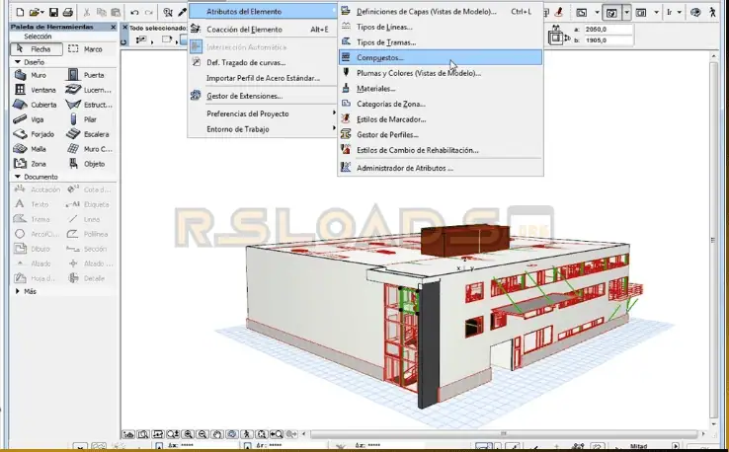Open Definiciones de Capas (Vistas de Modelo)...
729x452 pixels.
click(441, 12)
